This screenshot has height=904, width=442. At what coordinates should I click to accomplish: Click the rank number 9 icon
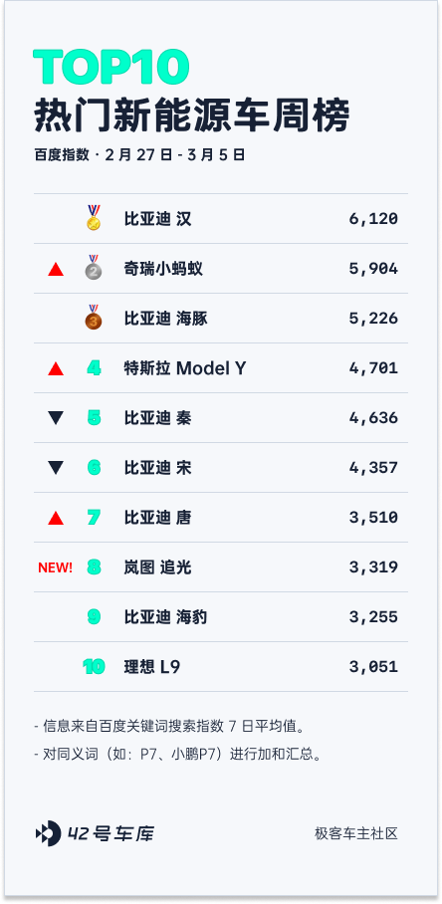[94, 617]
